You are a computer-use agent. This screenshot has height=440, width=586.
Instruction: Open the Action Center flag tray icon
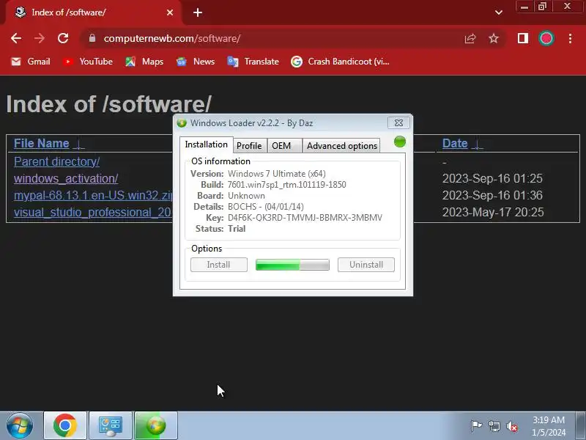pyautogui.click(x=477, y=426)
